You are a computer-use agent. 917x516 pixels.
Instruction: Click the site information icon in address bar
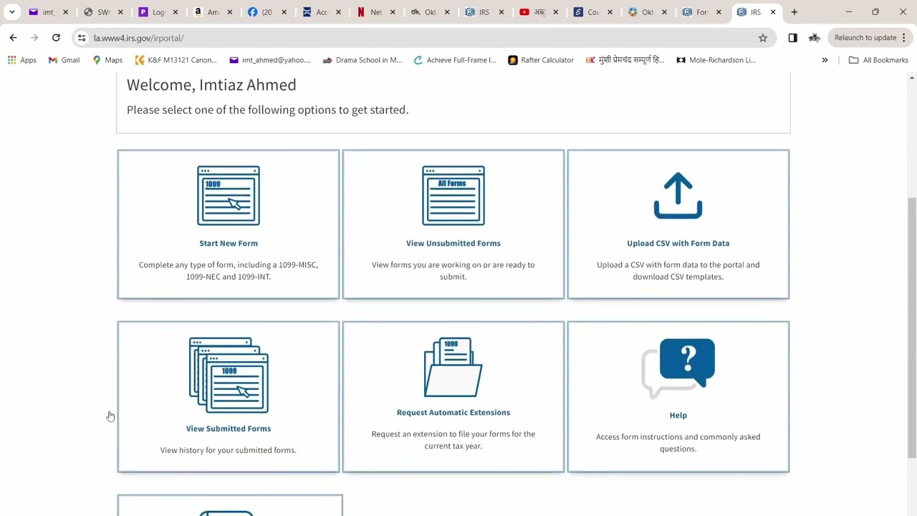pos(82,38)
